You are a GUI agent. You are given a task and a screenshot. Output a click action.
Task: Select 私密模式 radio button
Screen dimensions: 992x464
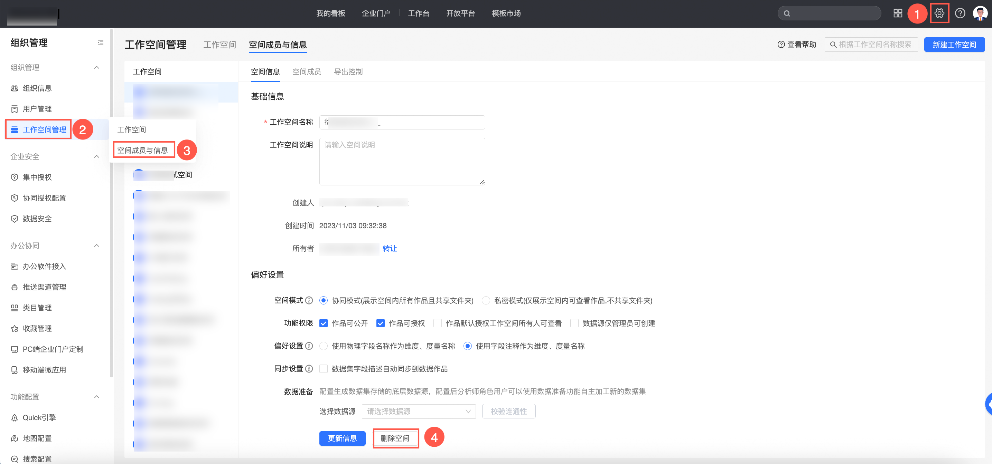tap(486, 300)
